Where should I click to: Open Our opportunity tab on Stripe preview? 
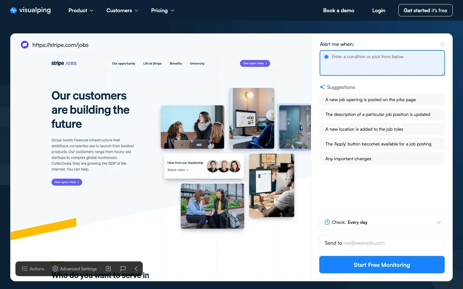[124, 63]
